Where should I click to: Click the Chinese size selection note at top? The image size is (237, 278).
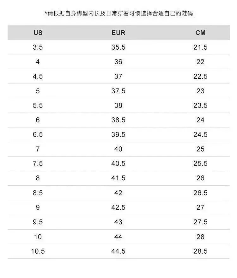(118, 13)
